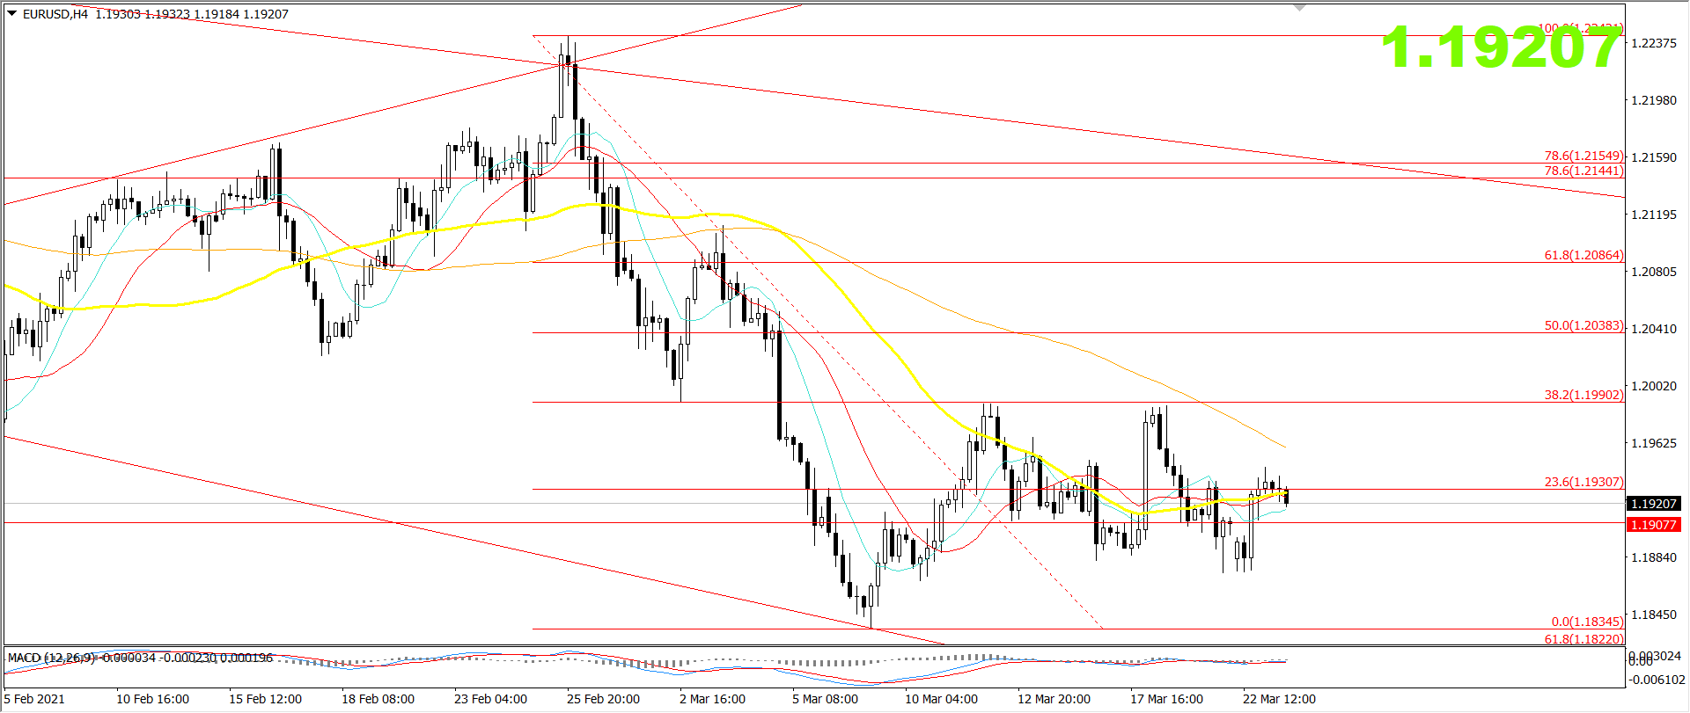Click price scale value 1.21590
Viewport: 1690px width, 713px height.
click(1654, 157)
